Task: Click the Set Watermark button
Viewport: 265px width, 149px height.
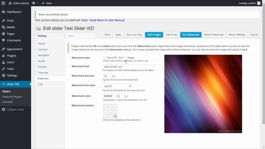Action: point(191,35)
